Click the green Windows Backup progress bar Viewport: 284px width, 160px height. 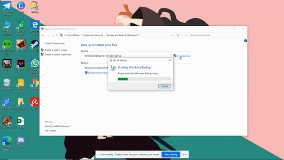(144, 79)
